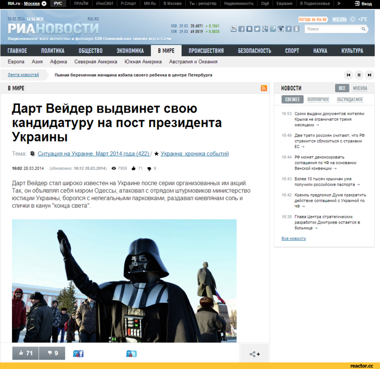Screen dimensions: 380x369
Task: Click the search magnifier icon
Action: pyautogui.click(x=363, y=29)
